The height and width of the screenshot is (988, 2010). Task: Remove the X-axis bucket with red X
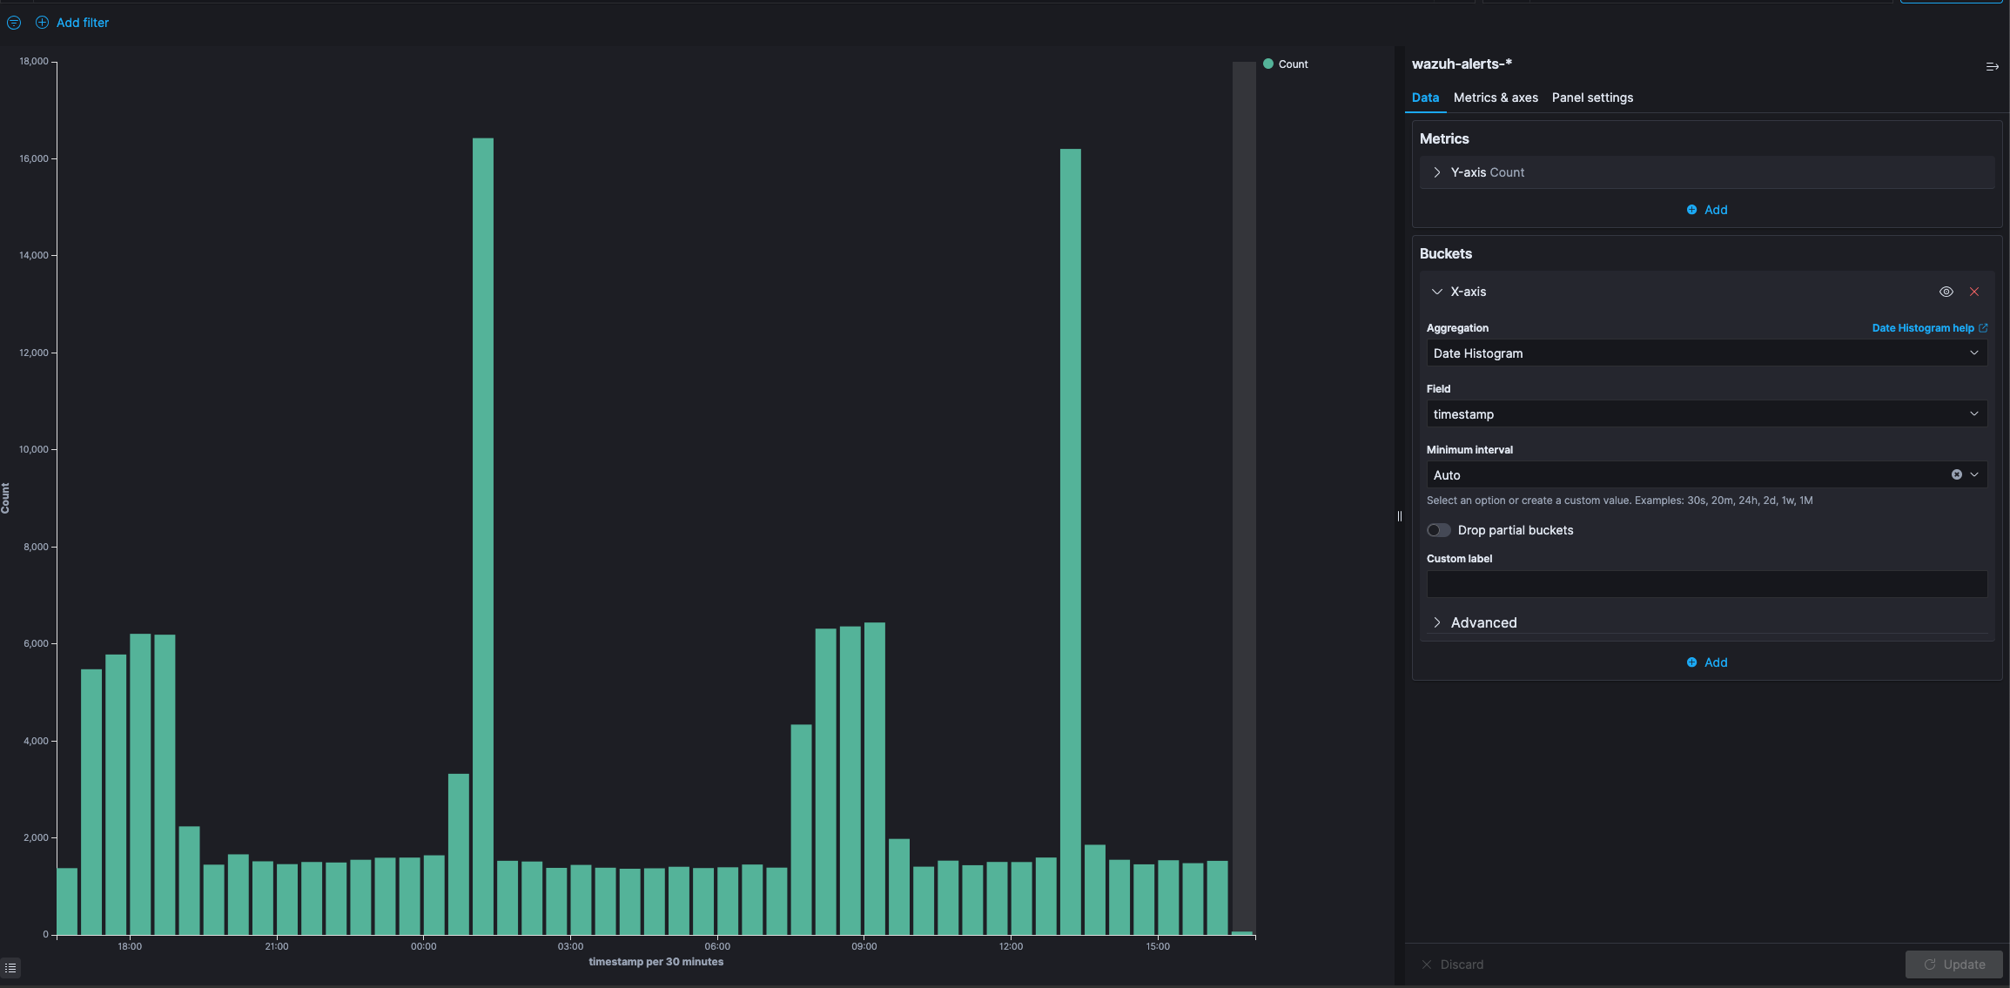pos(1974,292)
